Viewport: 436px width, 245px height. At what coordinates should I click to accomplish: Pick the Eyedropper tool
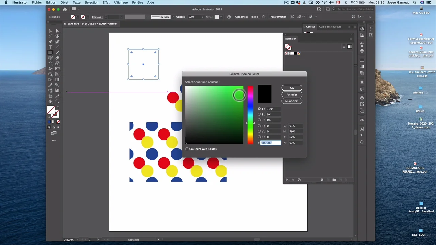(50, 85)
